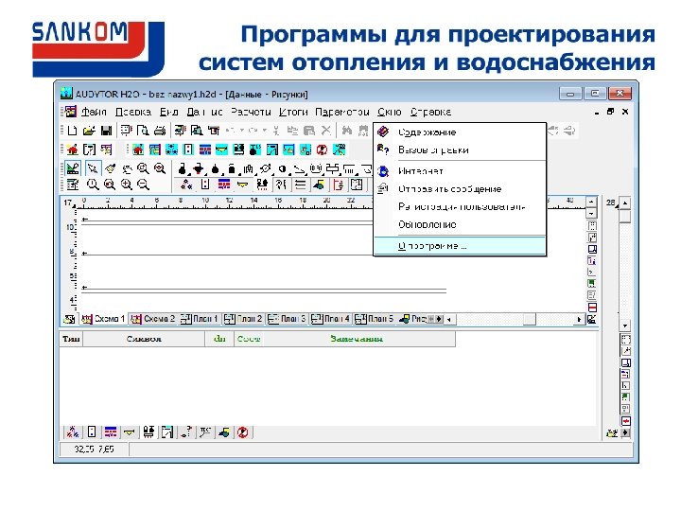Click yellow basin icon in bottom table toolbar

click(129, 432)
